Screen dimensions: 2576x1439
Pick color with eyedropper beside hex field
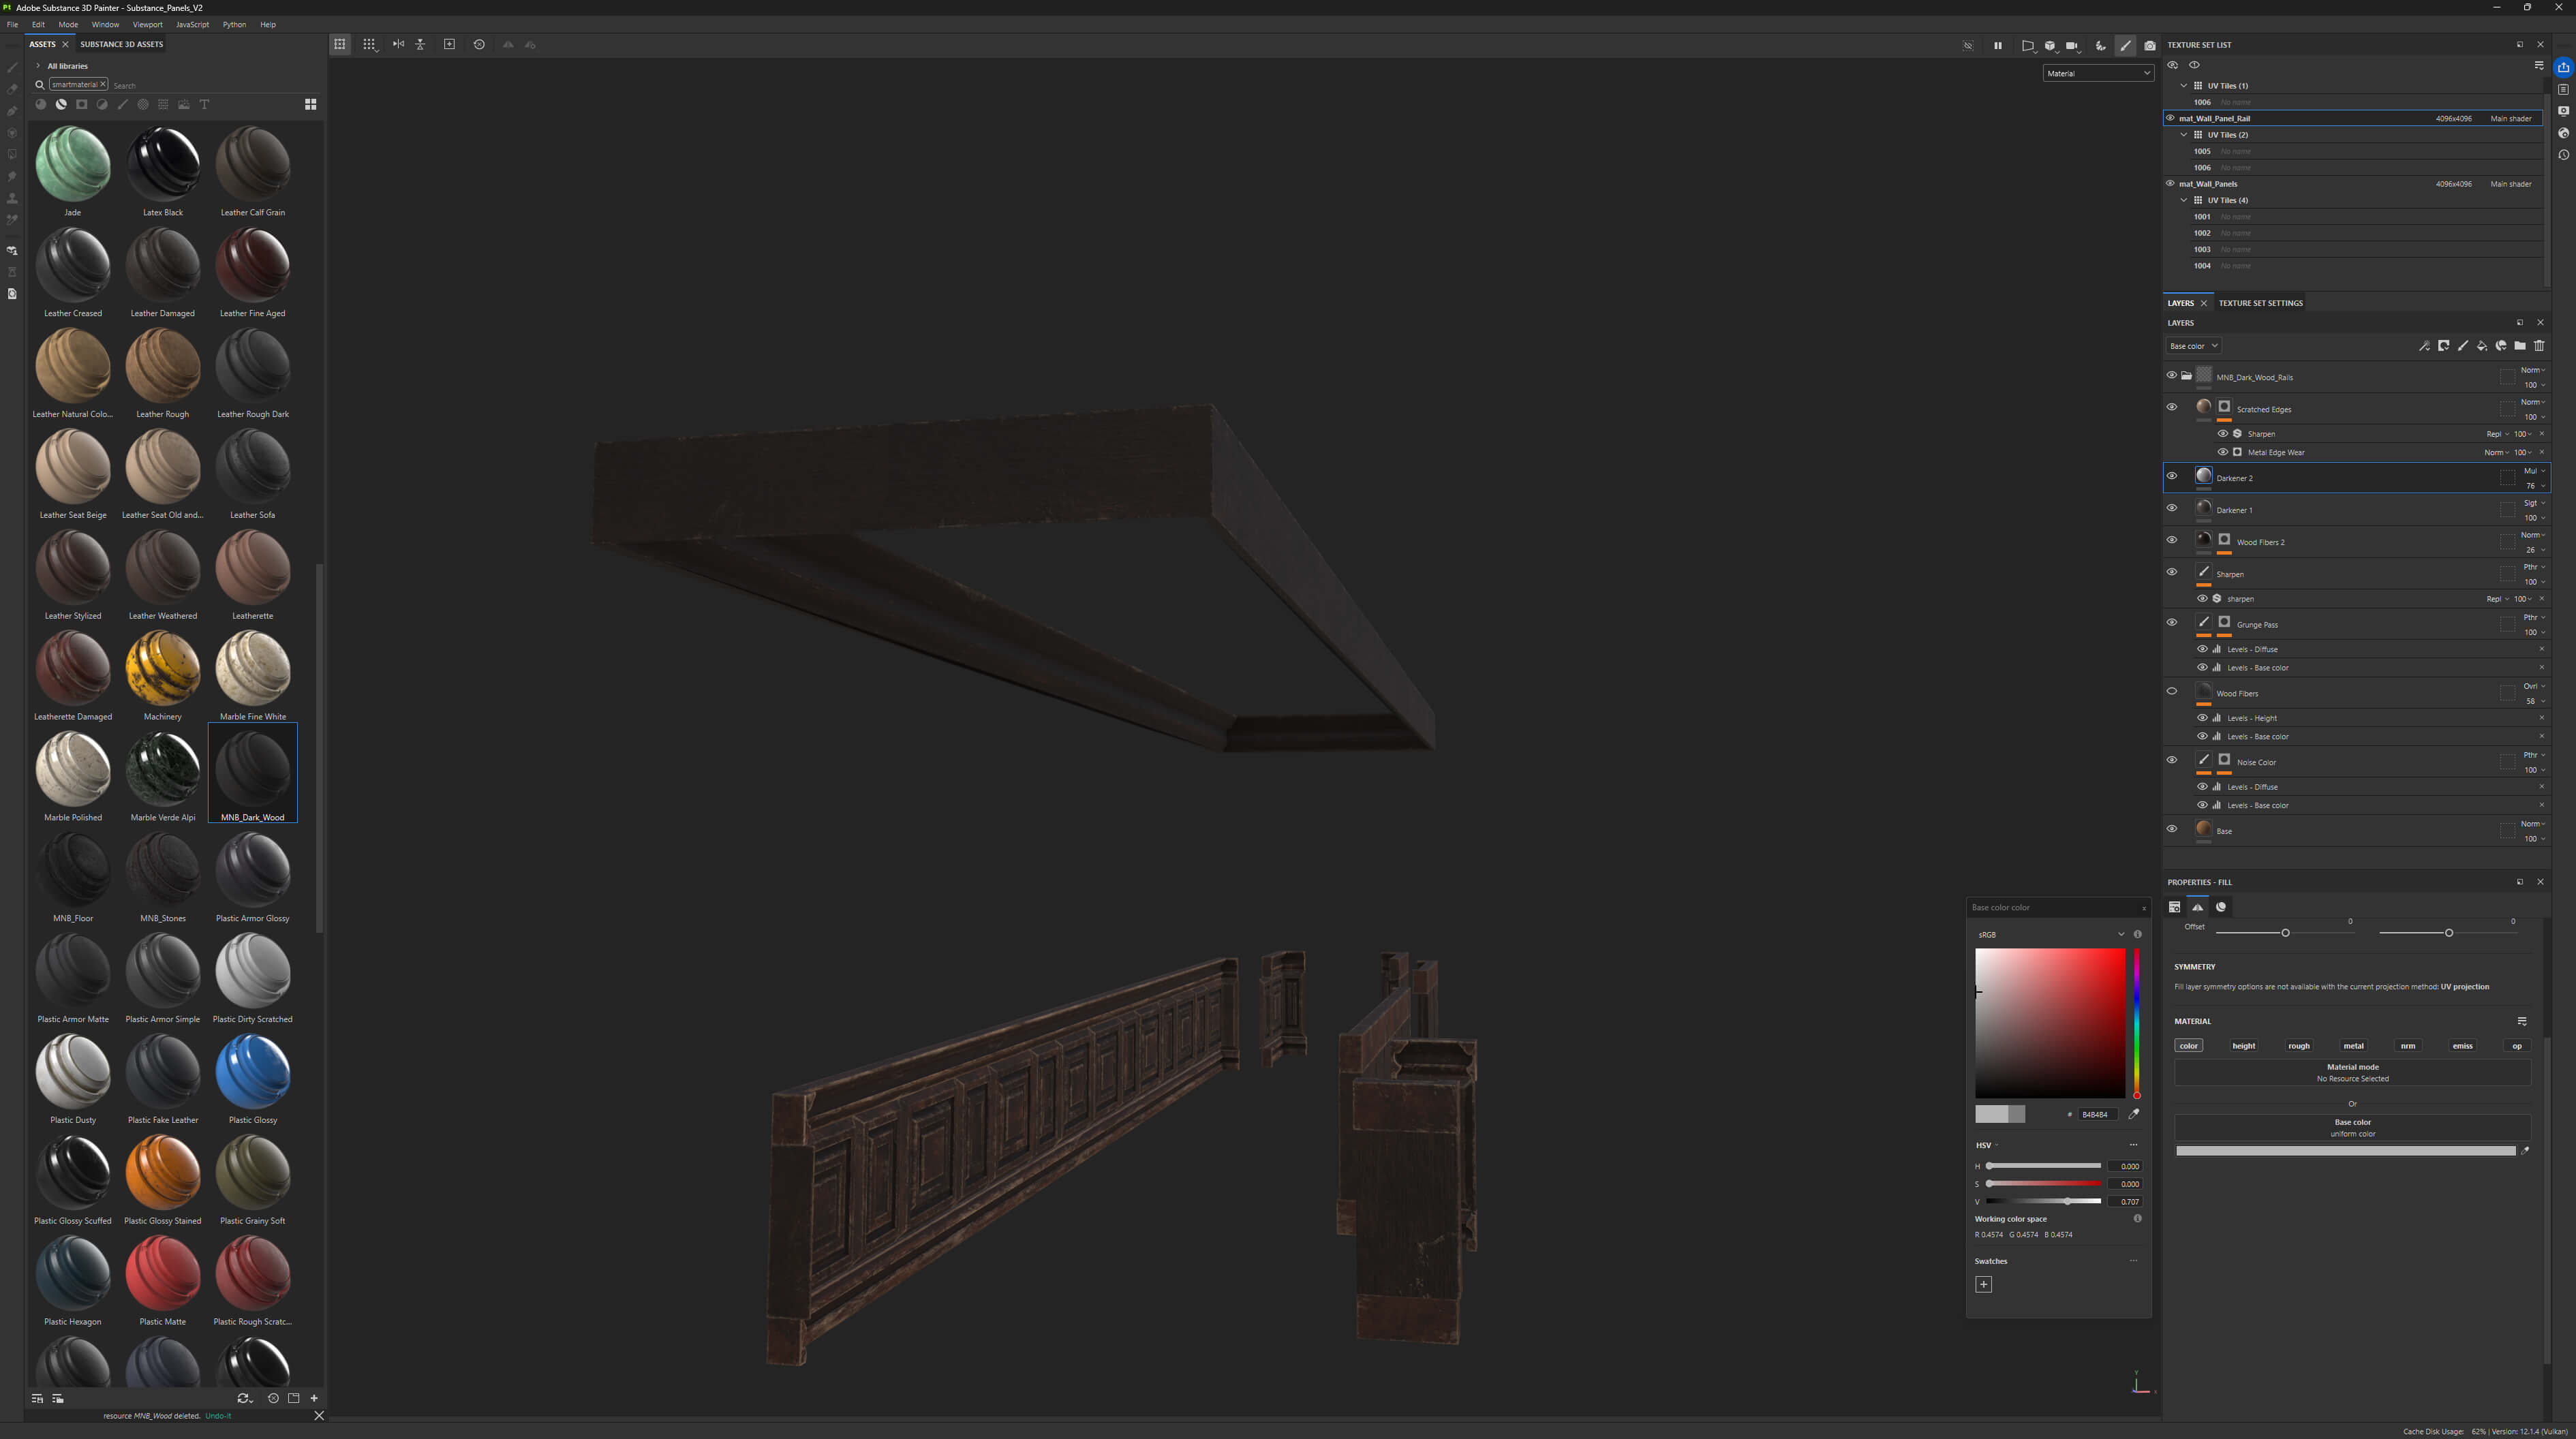[x=2134, y=1114]
